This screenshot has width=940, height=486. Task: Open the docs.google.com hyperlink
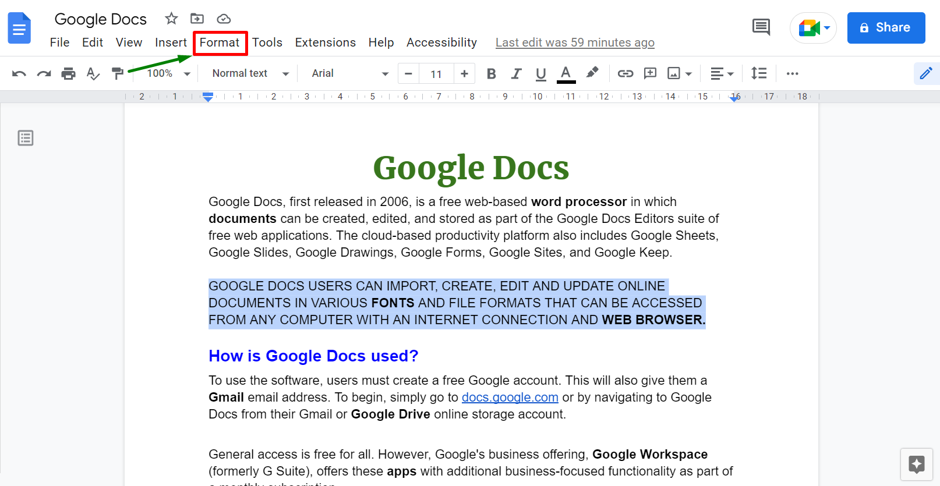click(510, 398)
